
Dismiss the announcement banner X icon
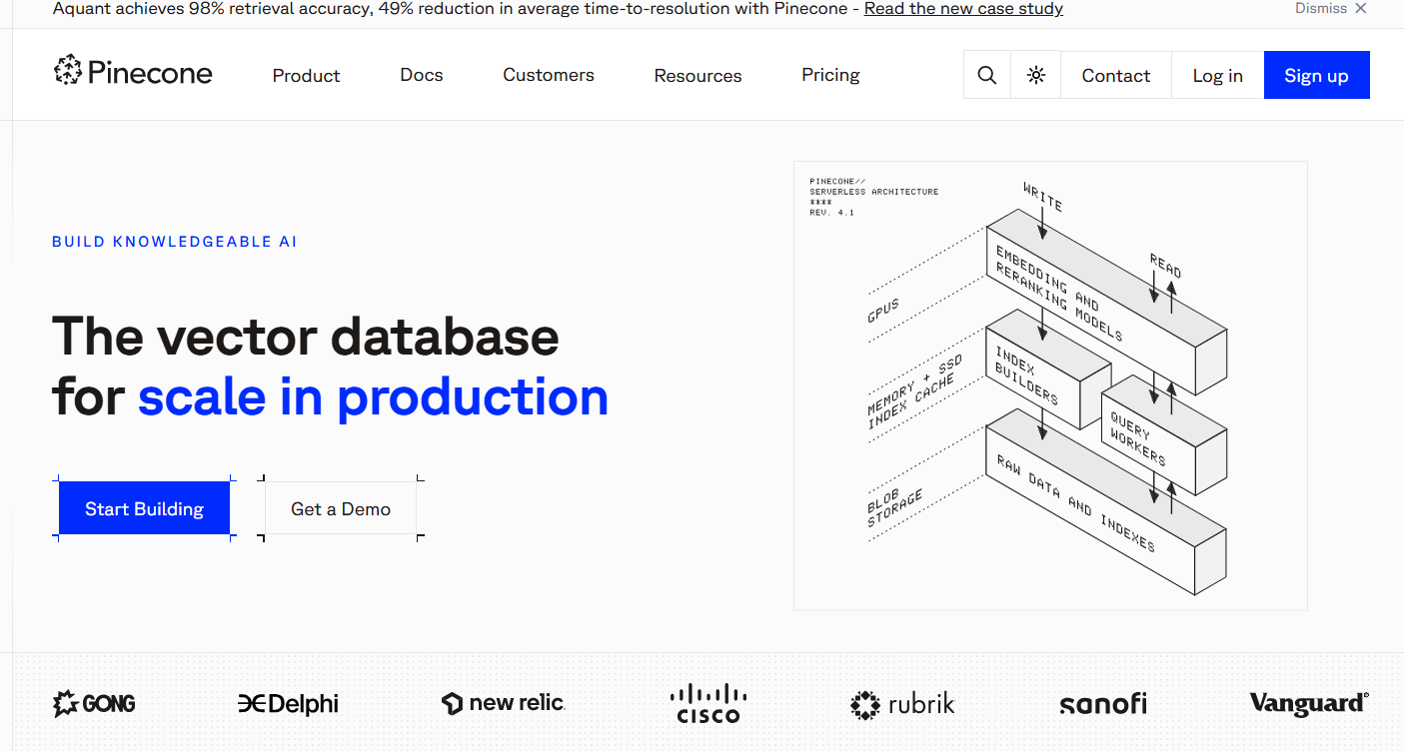[x=1360, y=9]
